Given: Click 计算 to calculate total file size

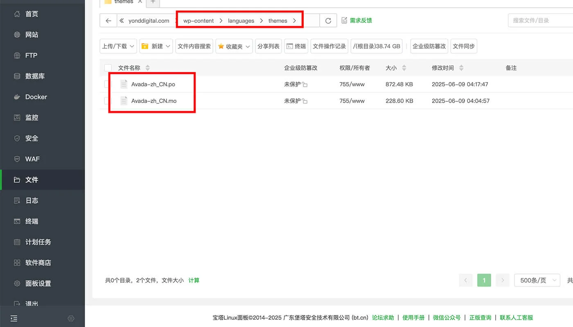Looking at the screenshot, I should pyautogui.click(x=194, y=280).
